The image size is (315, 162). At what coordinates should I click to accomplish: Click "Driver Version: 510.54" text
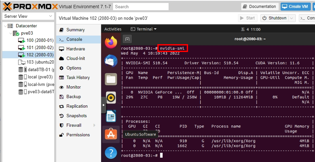pos(211,63)
